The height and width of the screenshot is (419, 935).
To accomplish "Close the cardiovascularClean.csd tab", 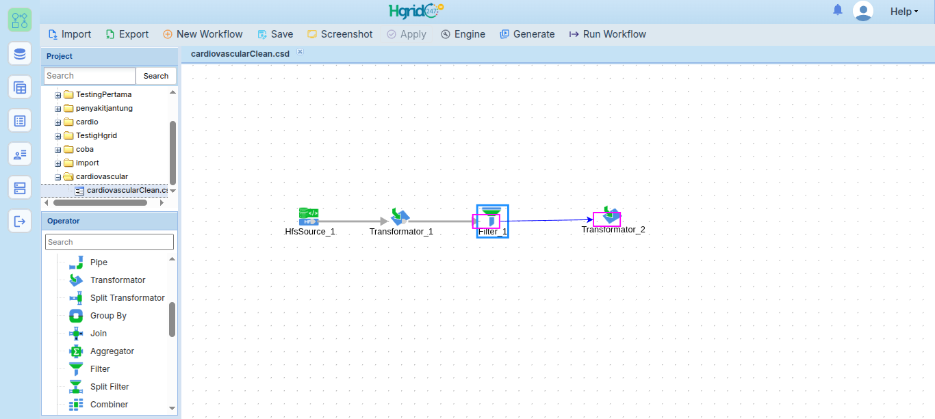I will point(300,52).
